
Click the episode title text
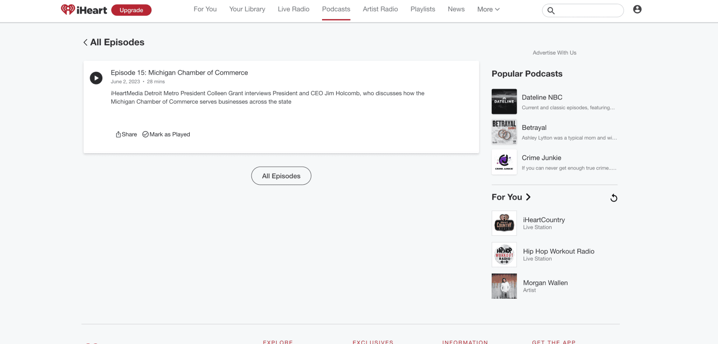tap(179, 73)
